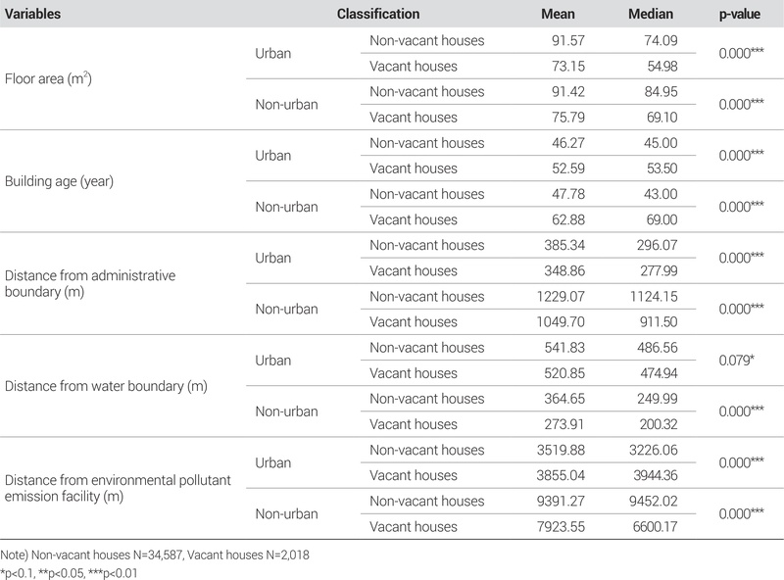
Task: Select the Mean column header
Action: (x=558, y=15)
